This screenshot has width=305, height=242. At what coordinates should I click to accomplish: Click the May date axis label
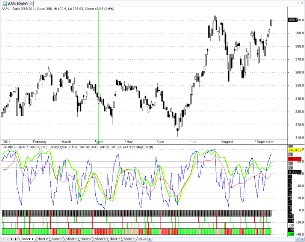pyautogui.click(x=130, y=142)
